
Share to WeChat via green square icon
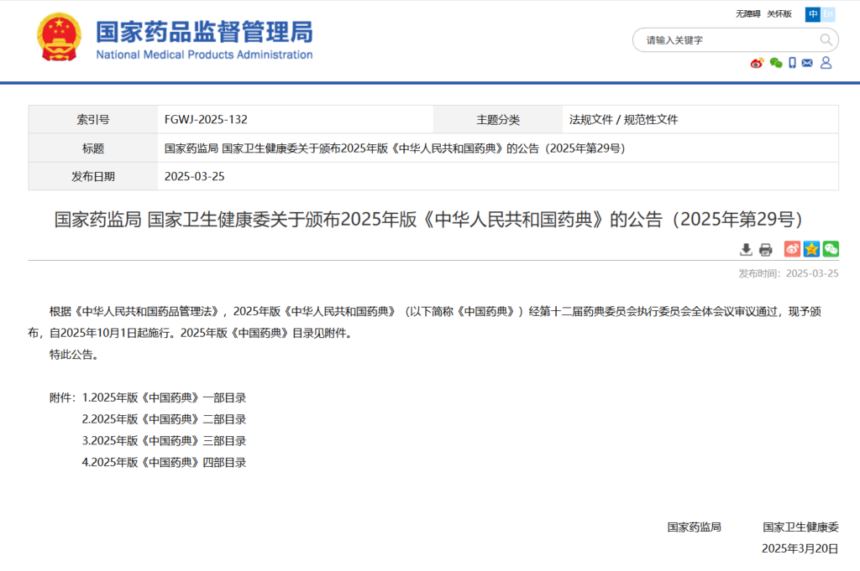point(831,249)
